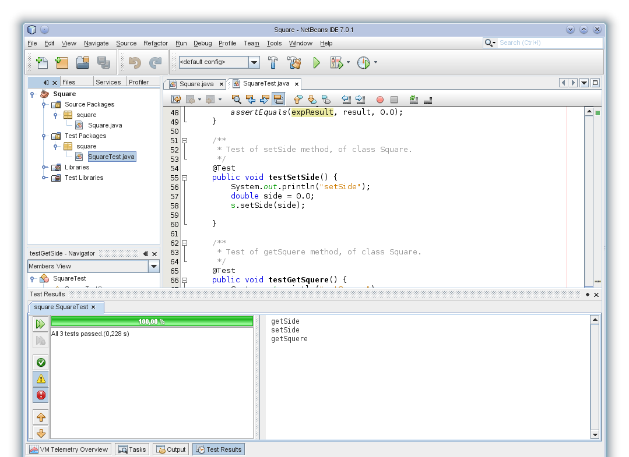Click the Previous Bookmark icon
Image resolution: width=629 pixels, height=457 pixels.
tap(298, 100)
